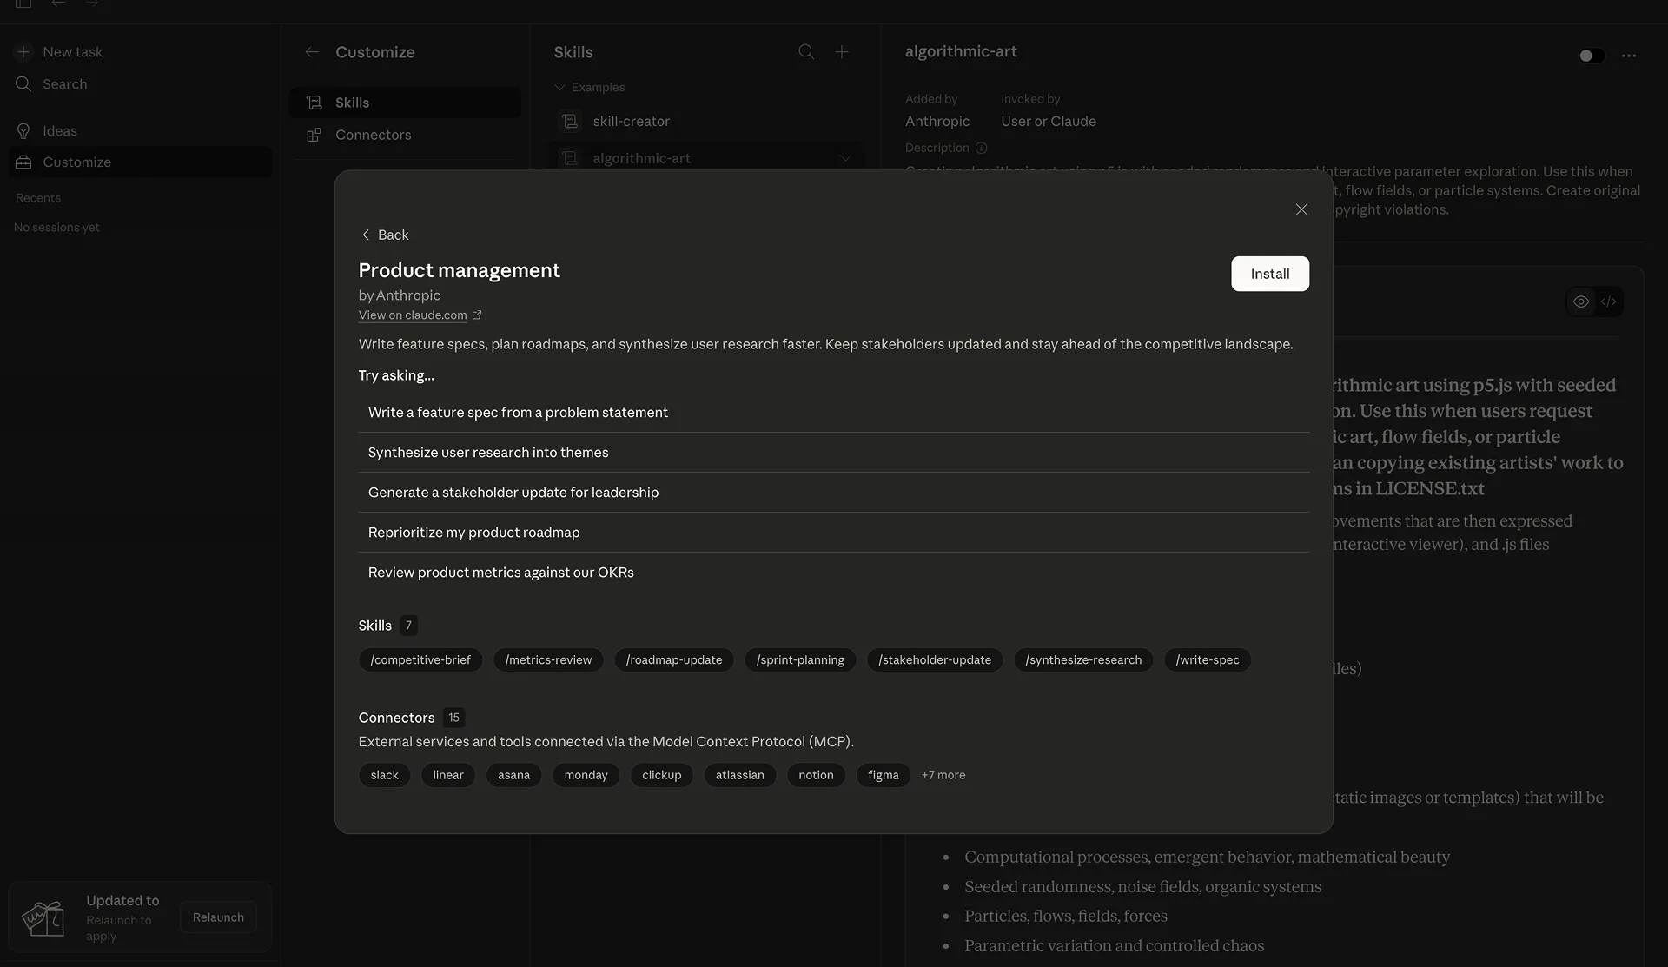Screen dimensions: 1668x967
Task: Choose 'Reprioritize my product roadmap'
Action: pos(834,533)
